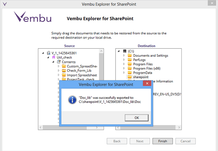Select the Custom_SpreadSheet item label
The image size is (218, 151).
pos(82,66)
